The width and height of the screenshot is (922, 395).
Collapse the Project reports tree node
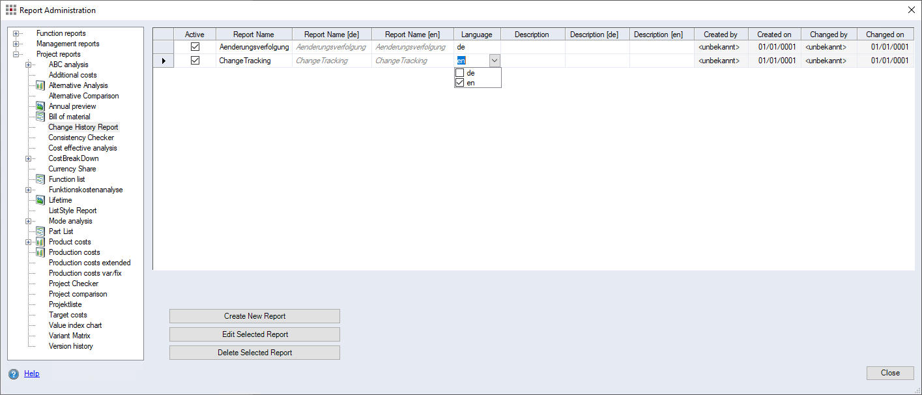[x=16, y=54]
